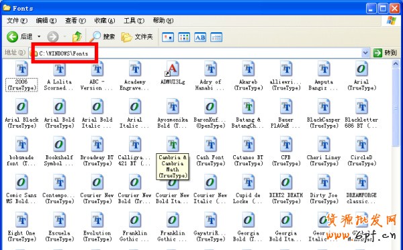Toggle the Folders pane button
Image resolution: width=403 pixels, height=250 pixels.
pyautogui.click(x=137, y=37)
